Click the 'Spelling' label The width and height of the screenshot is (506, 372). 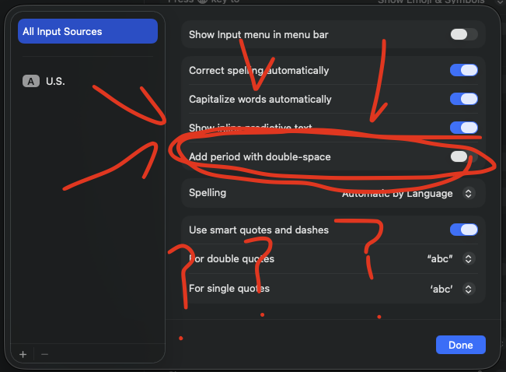[x=208, y=193]
